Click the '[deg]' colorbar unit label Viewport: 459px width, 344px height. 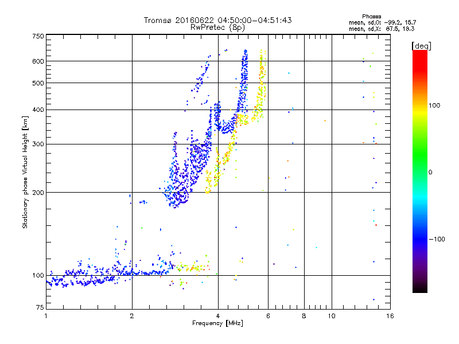[x=421, y=46]
